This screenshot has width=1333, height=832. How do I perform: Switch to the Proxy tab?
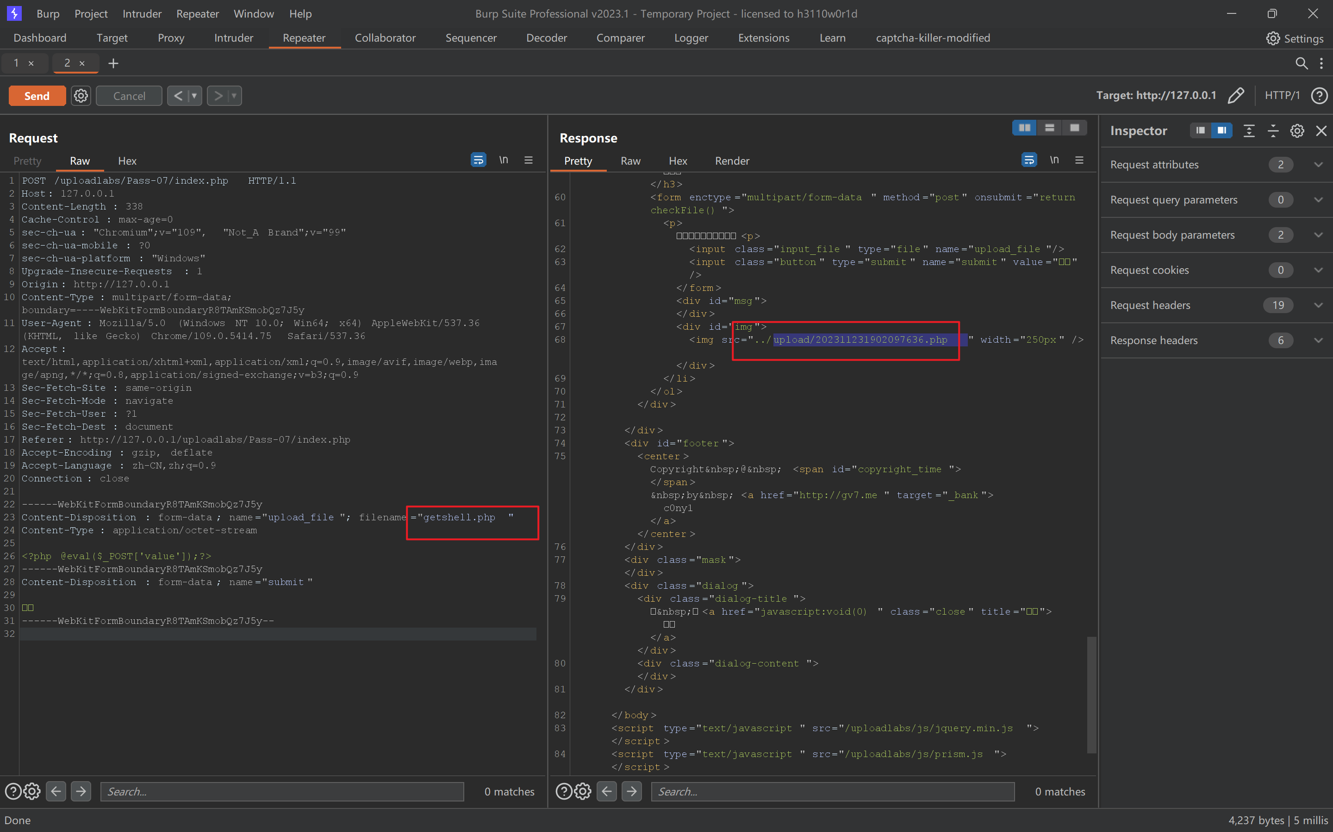tap(171, 38)
